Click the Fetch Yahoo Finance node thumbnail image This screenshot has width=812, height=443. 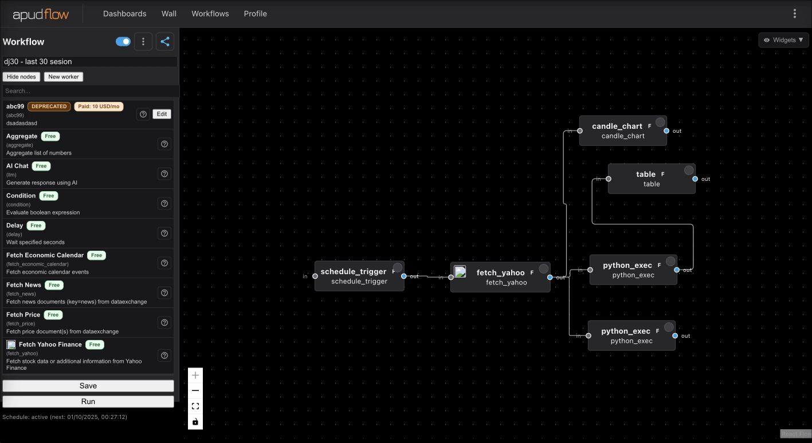point(460,272)
